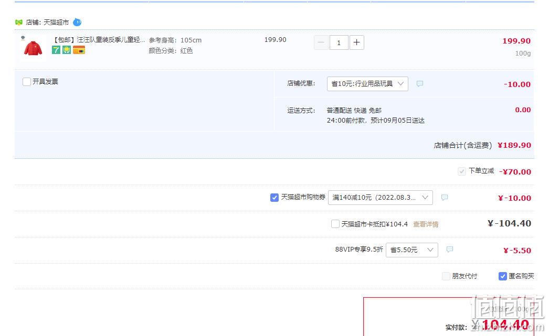Enable the 开具发票 invoice checkbox
Viewport: 549px width, 336px height.
(27, 82)
